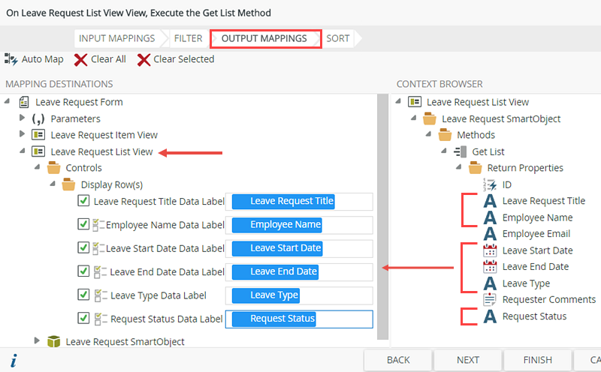
Task: Uncheck the Request Status Data Label checkbox
Action: click(x=84, y=319)
